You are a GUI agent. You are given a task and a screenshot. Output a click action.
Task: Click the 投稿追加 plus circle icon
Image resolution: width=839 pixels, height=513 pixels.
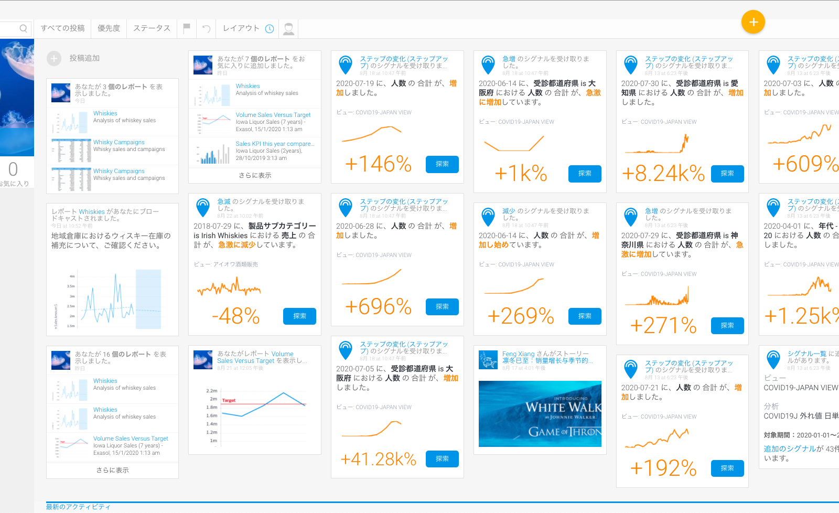(54, 58)
